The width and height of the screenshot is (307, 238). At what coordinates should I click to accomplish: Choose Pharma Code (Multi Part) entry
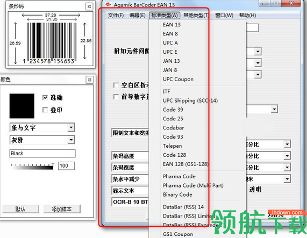click(193, 185)
